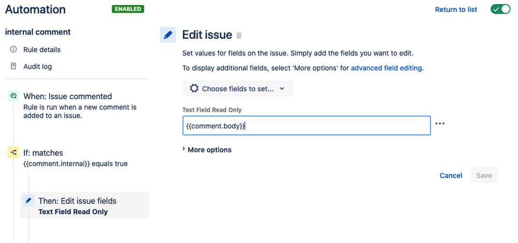Click the Rule details info icon

(13, 50)
